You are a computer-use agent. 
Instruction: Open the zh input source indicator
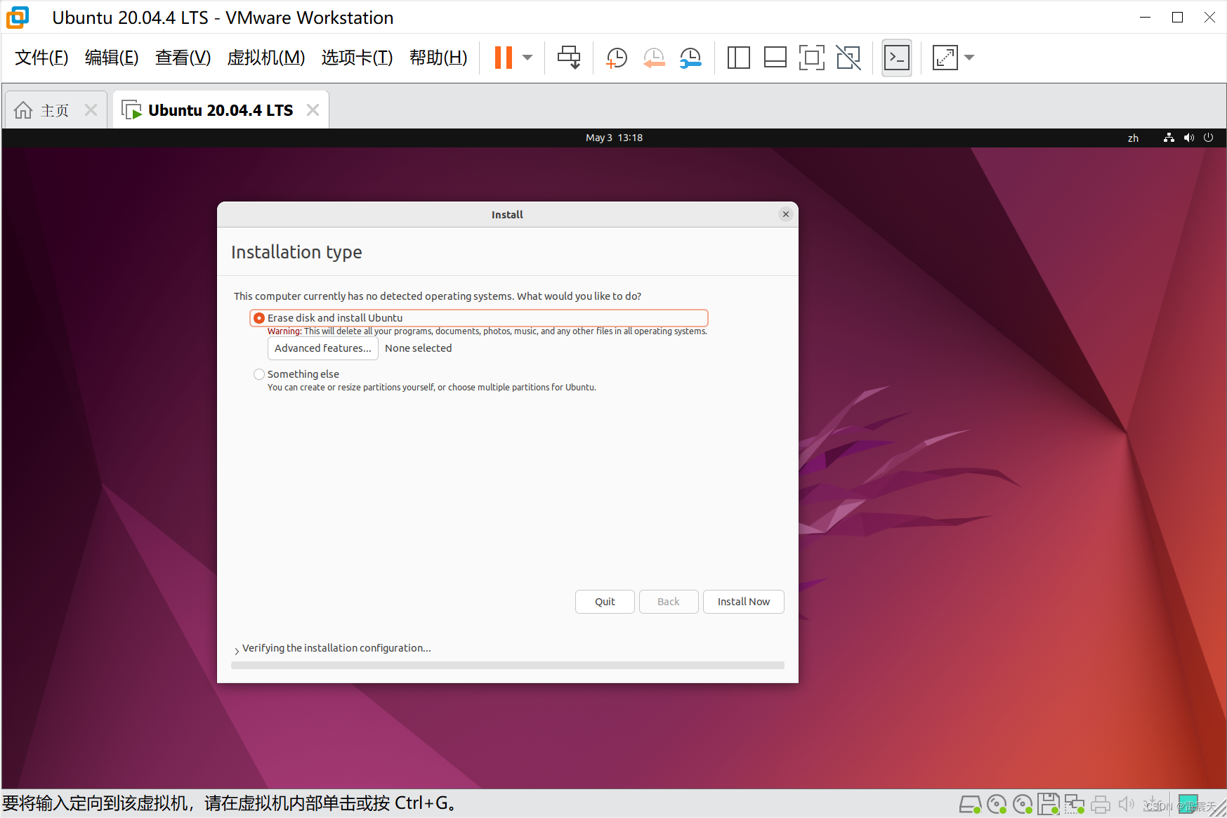point(1133,138)
